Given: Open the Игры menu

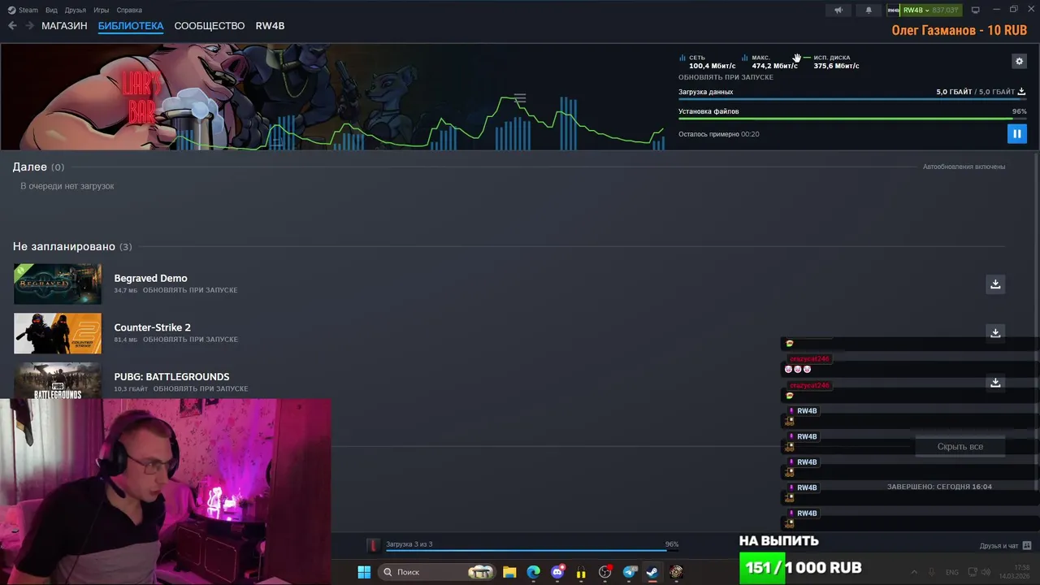Looking at the screenshot, I should tap(102, 10).
